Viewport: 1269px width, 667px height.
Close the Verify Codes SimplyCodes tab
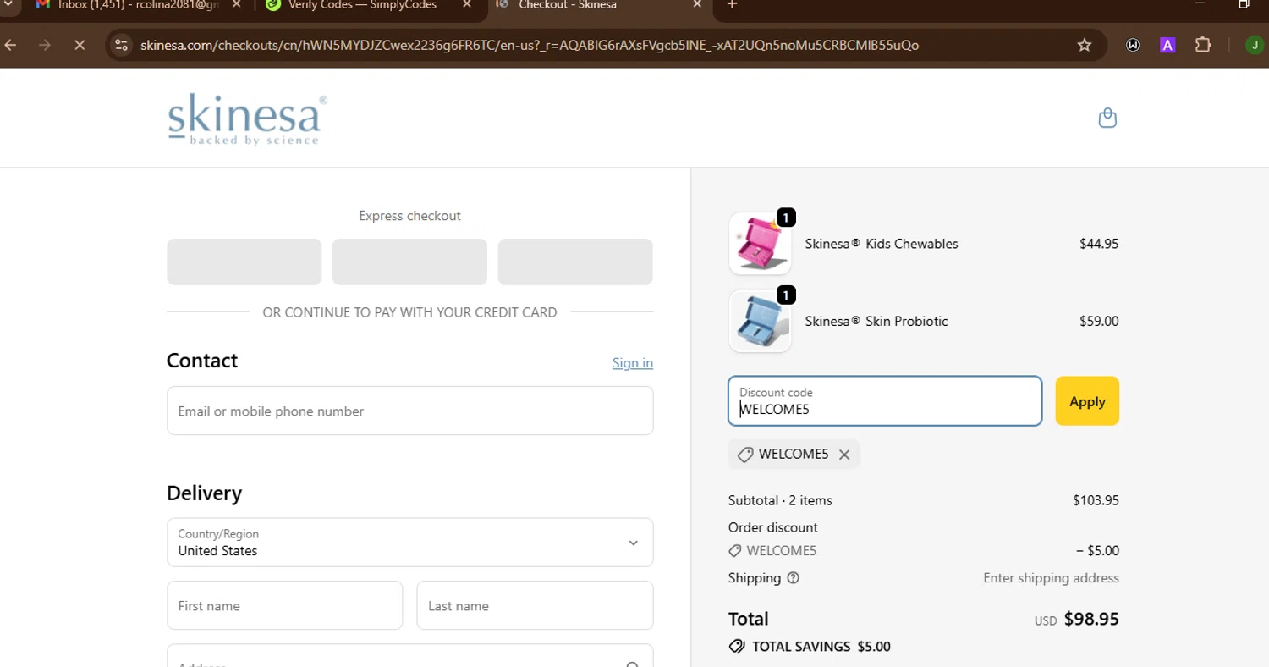click(467, 5)
